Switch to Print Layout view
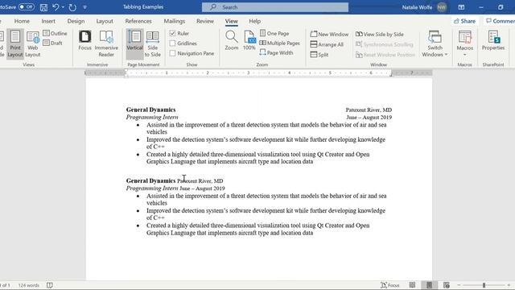515x290 pixels. point(15,43)
